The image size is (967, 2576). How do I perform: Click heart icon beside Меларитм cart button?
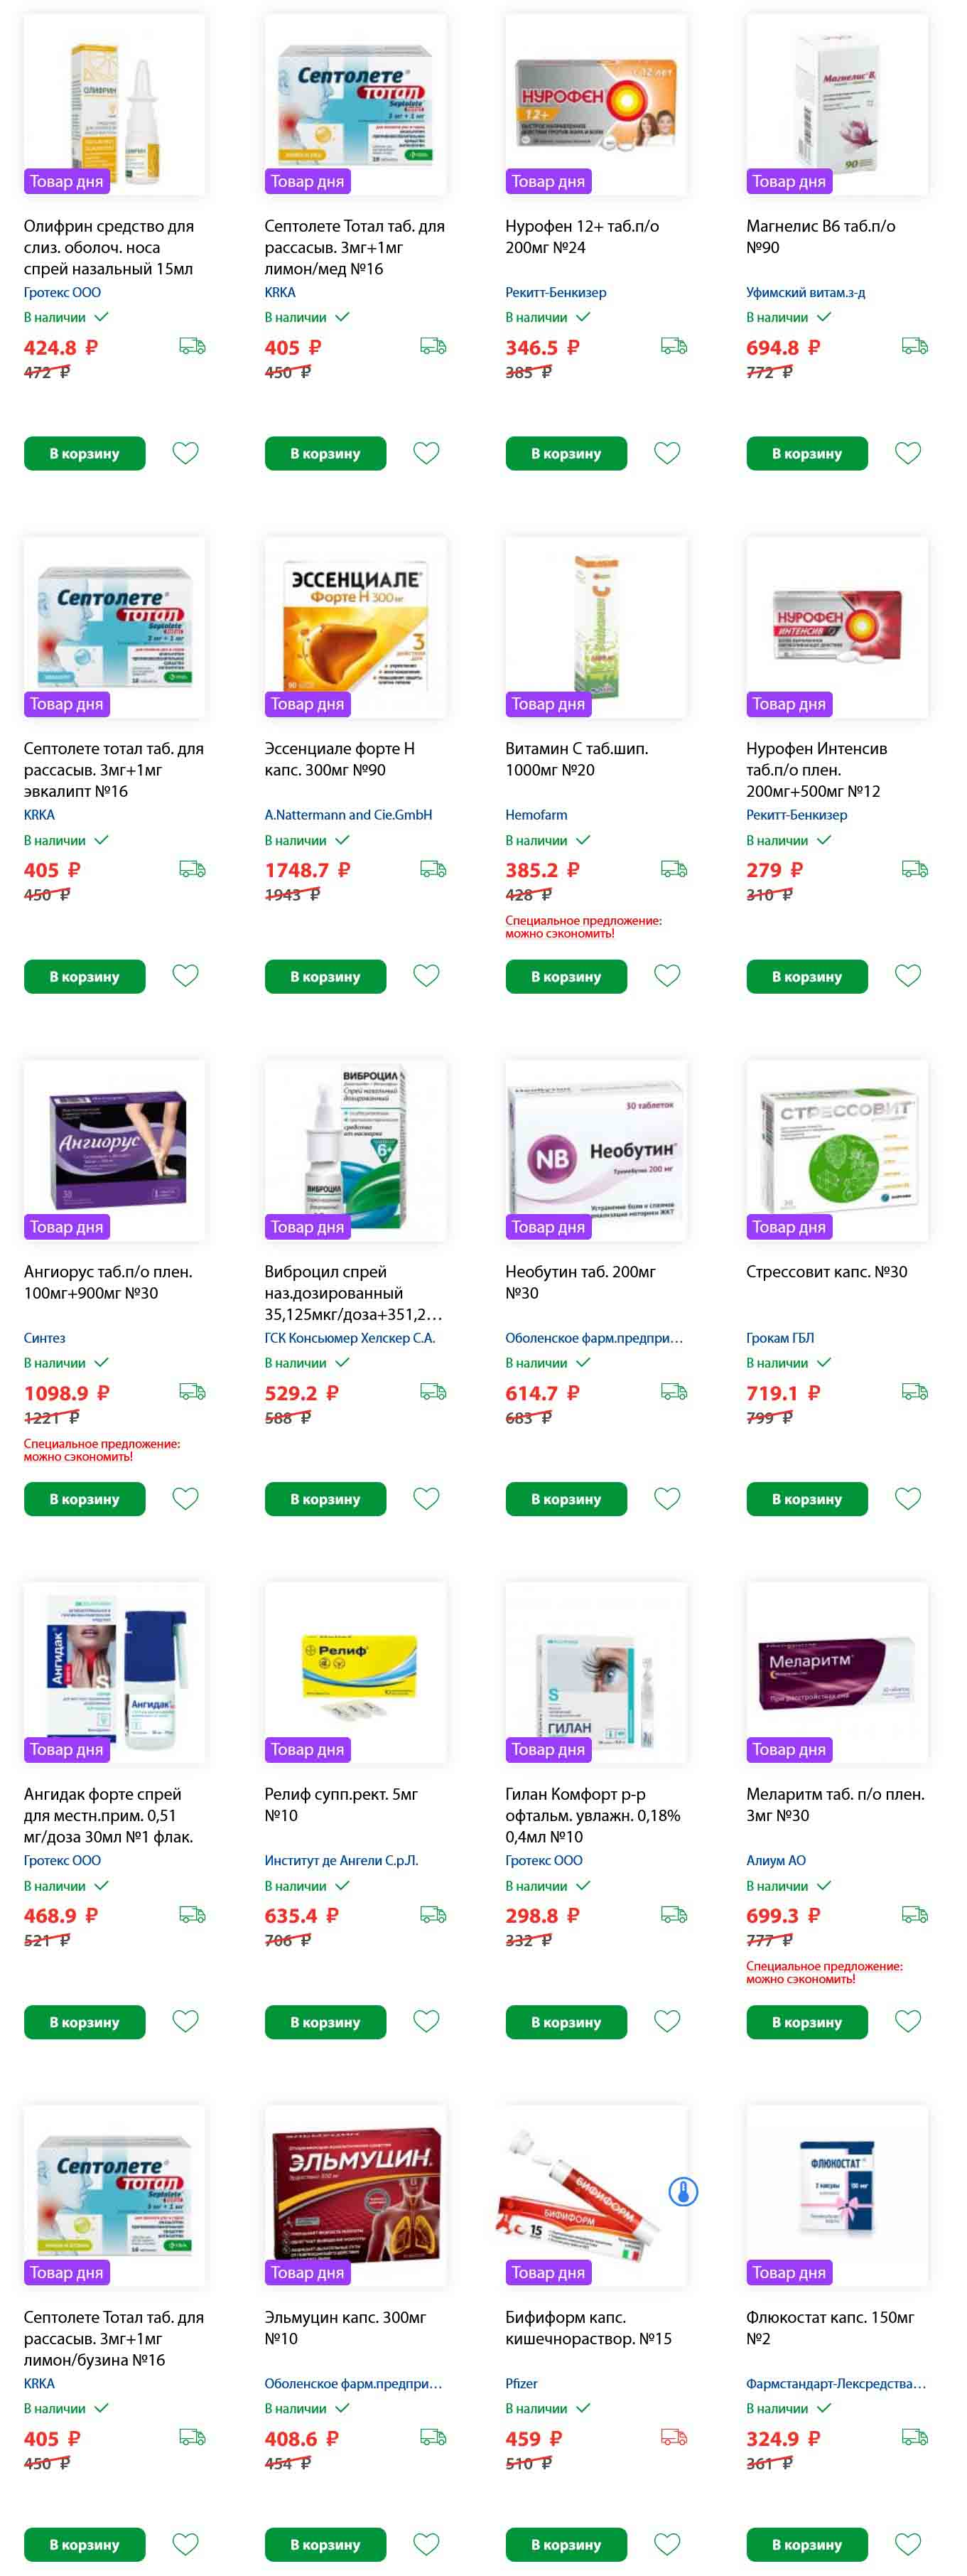coord(908,2021)
